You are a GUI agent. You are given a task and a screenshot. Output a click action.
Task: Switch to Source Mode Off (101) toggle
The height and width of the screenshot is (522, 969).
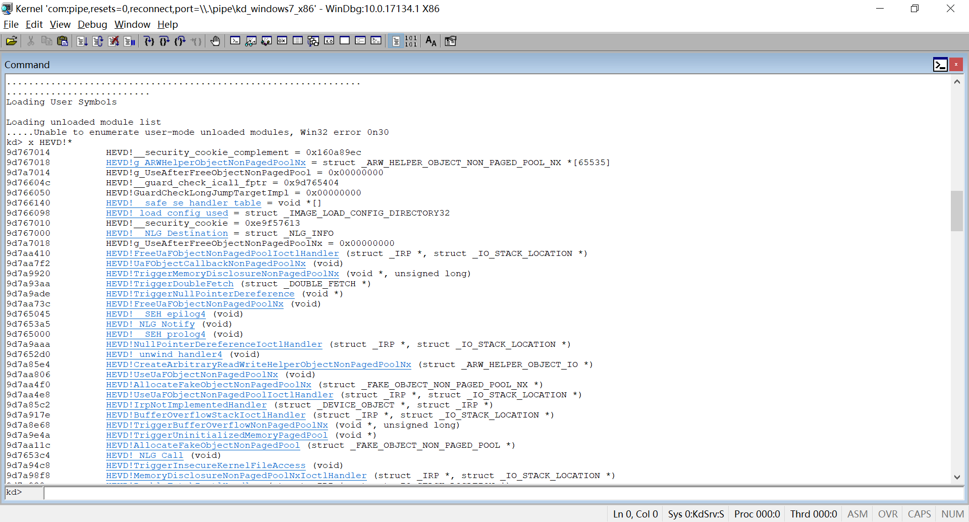point(411,41)
